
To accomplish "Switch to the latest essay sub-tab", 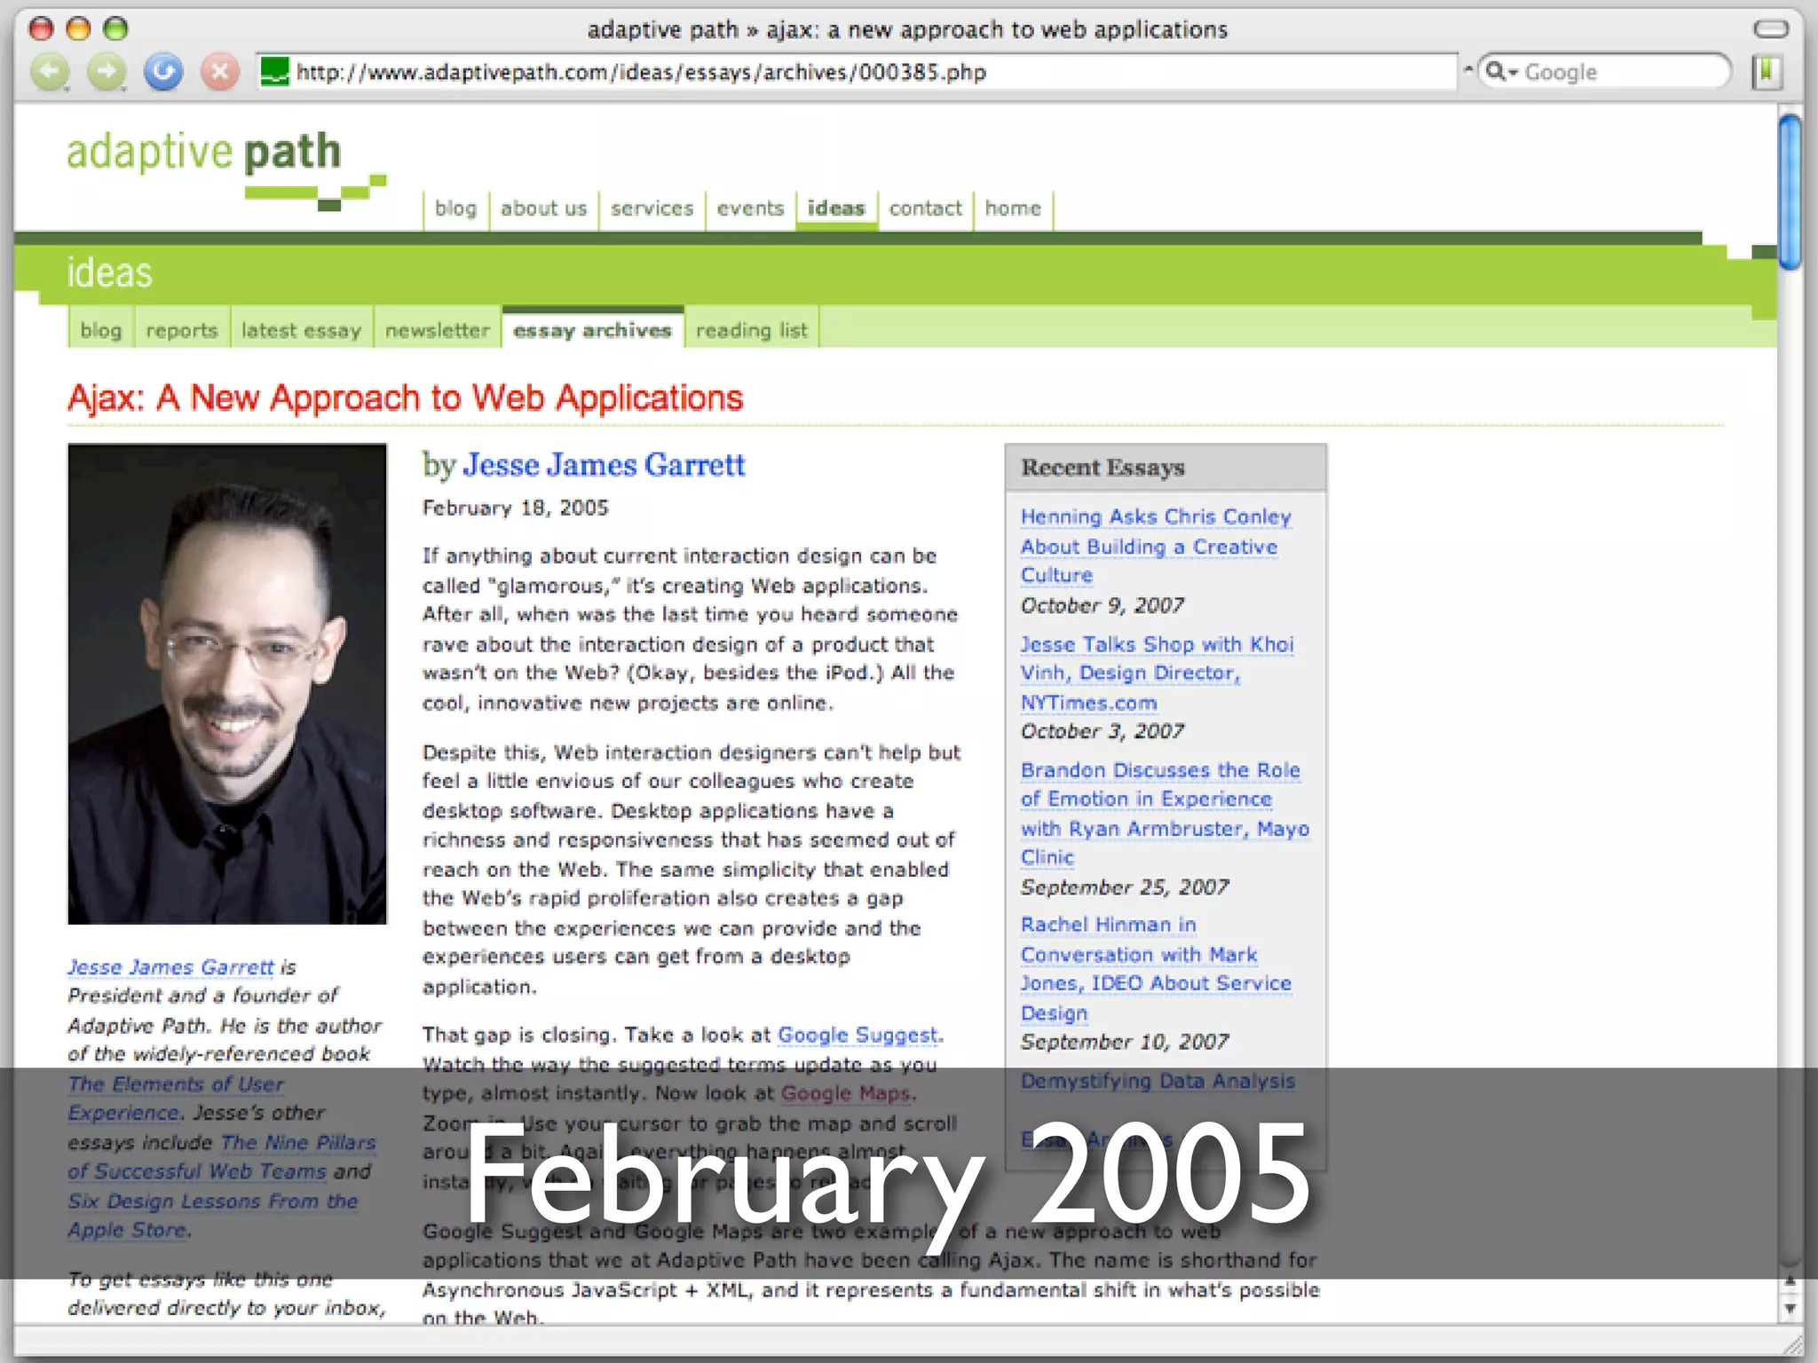I will pyautogui.click(x=302, y=330).
